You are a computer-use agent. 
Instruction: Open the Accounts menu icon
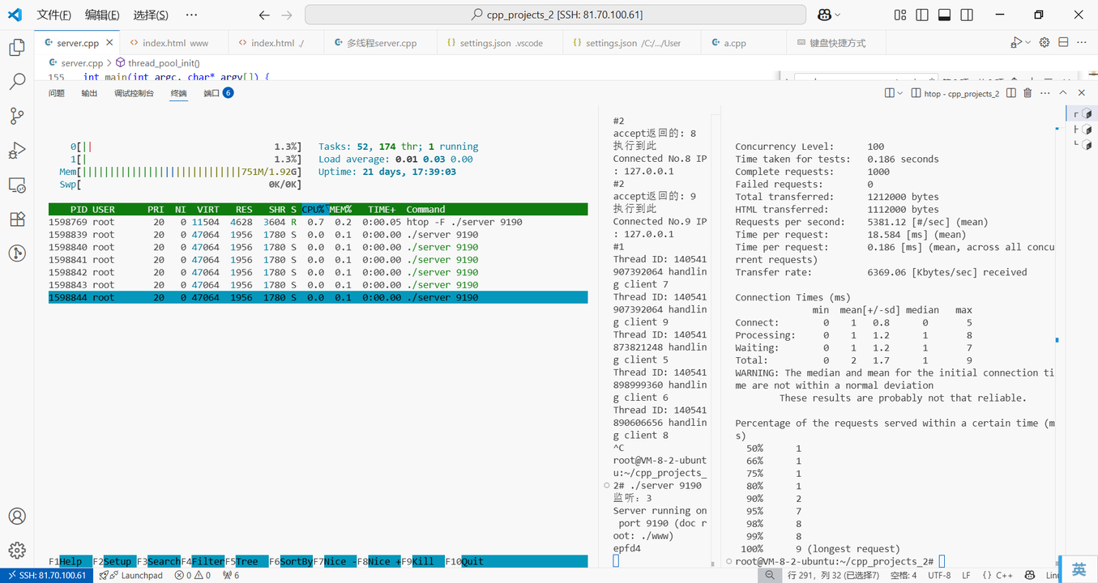[17, 516]
